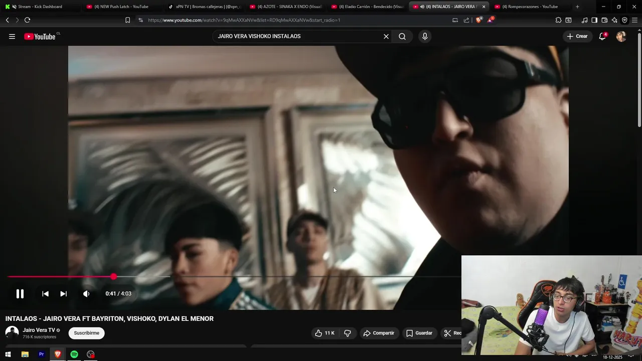Open Leo AI sparkle icon
The image size is (642, 361).
(x=614, y=20)
